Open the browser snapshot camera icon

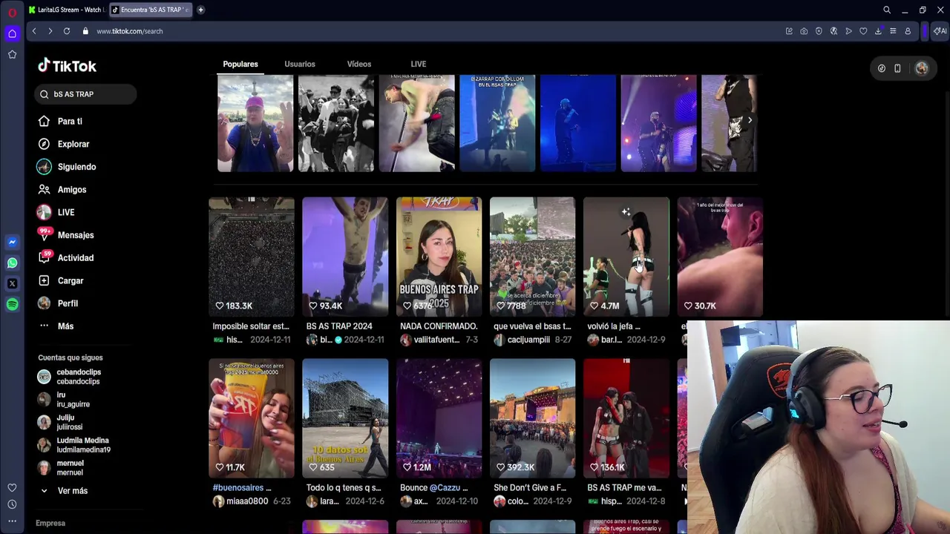coord(804,31)
